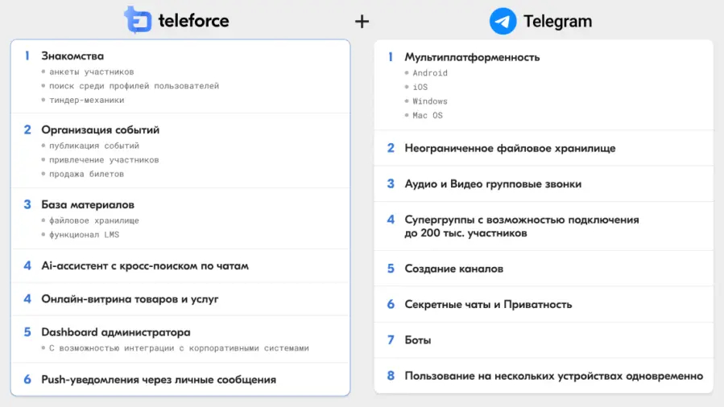The height and width of the screenshot is (407, 724).
Task: Click the продажа билетов bullet point
Action: 87,174
